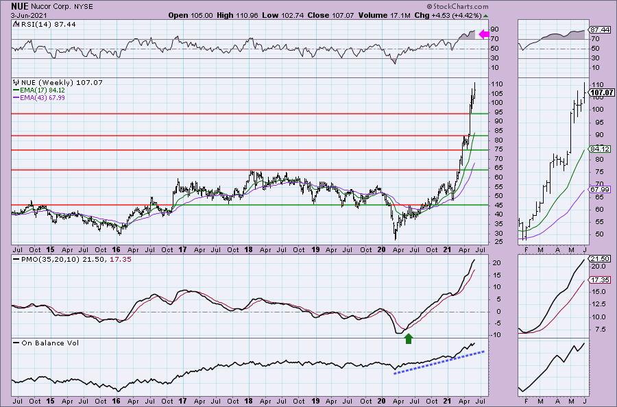Click the NUE (Weekly) 107.07 legend text
The width and height of the screenshot is (617, 407).
tap(62, 83)
